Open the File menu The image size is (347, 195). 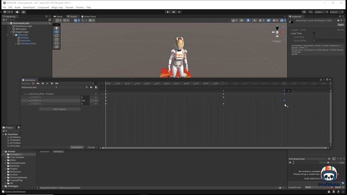tap(4, 7)
